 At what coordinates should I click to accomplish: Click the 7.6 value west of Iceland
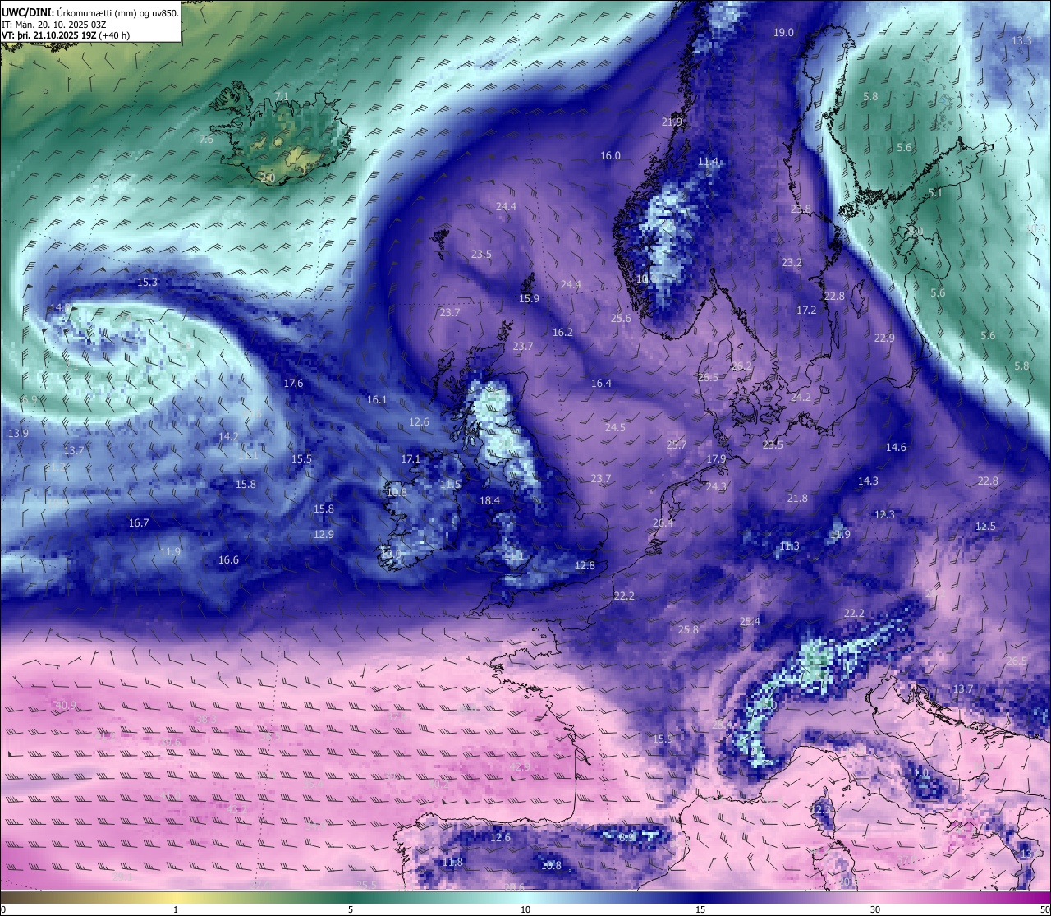pos(206,140)
